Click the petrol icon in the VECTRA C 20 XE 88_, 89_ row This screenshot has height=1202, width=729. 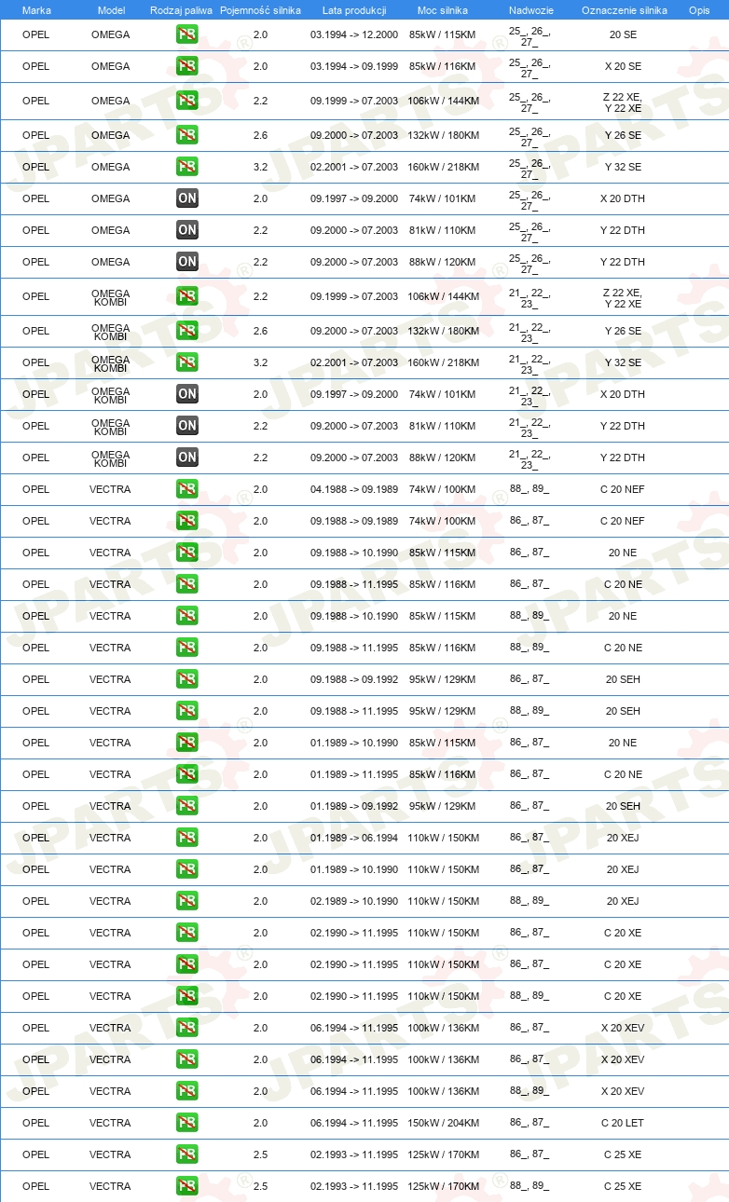click(x=187, y=996)
